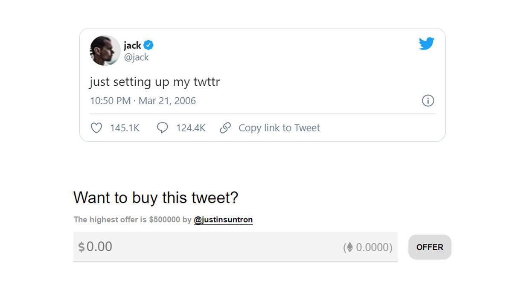Click the 0.0000 ETH conversion amount
This screenshot has height=288, width=512.
(373, 247)
